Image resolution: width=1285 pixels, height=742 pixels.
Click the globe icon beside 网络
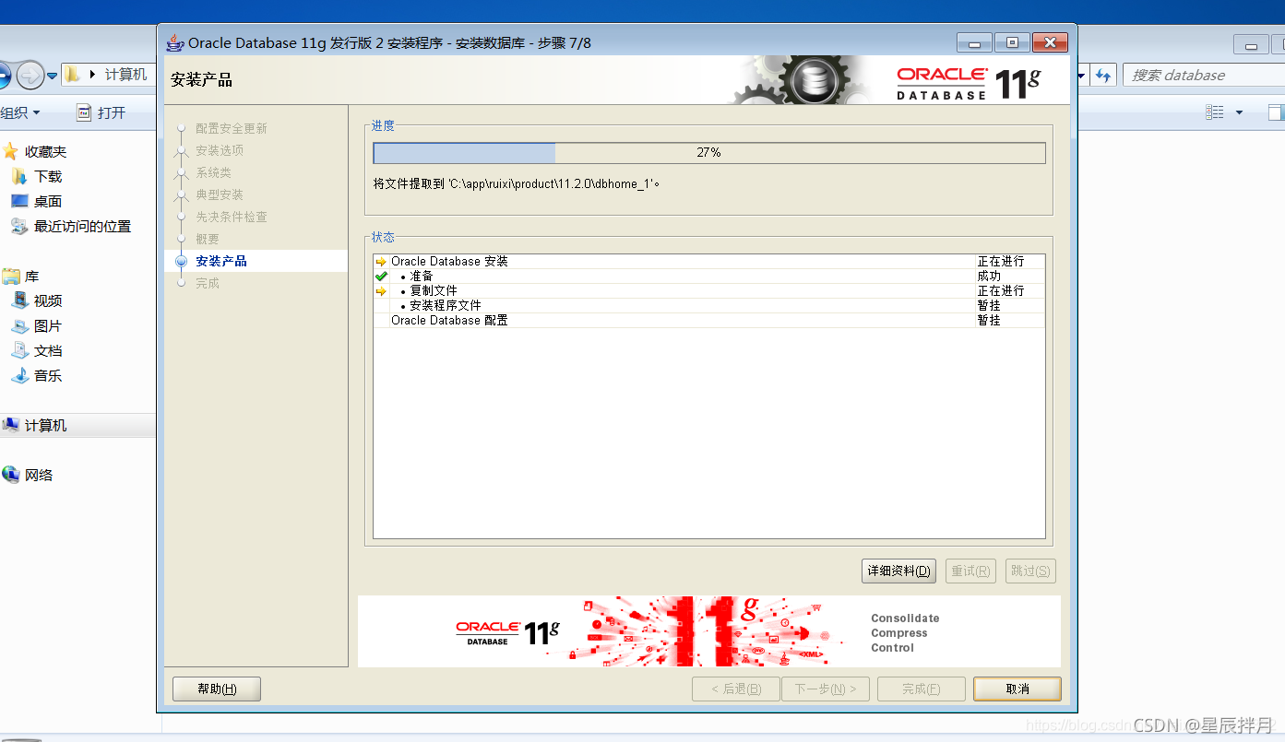tap(10, 475)
